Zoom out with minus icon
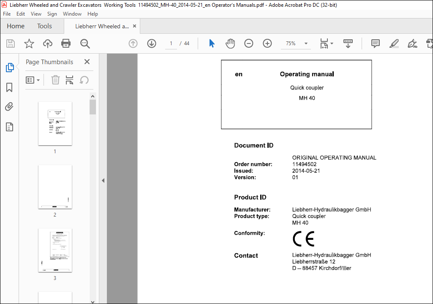This screenshot has height=304, width=433. pos(248,43)
